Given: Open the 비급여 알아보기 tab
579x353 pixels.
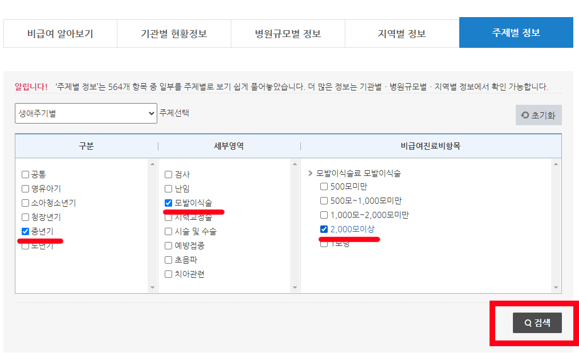Looking at the screenshot, I should point(60,34).
